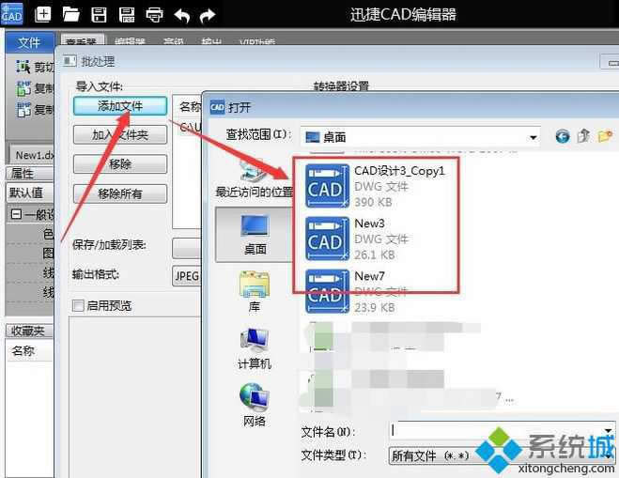Click the 文件名 input field
Image resolution: width=619 pixels, height=478 pixels.
pyautogui.click(x=502, y=431)
